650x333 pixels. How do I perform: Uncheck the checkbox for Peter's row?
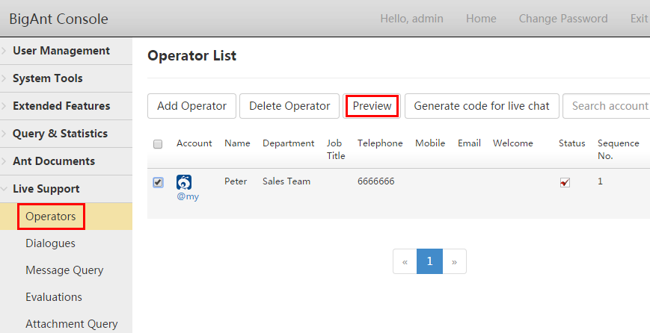tap(158, 182)
